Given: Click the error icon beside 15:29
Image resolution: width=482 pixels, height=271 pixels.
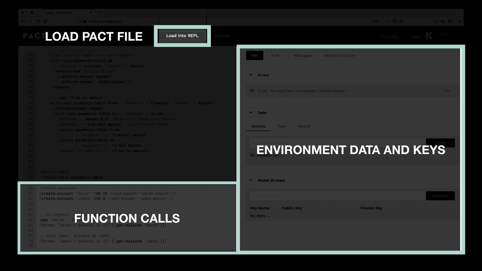Looking at the screenshot, I should 252,91.
